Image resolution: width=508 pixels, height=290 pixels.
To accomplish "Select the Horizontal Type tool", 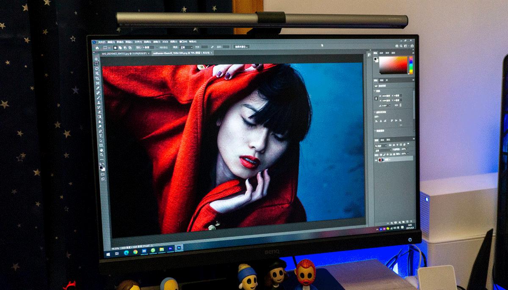I will [x=101, y=136].
